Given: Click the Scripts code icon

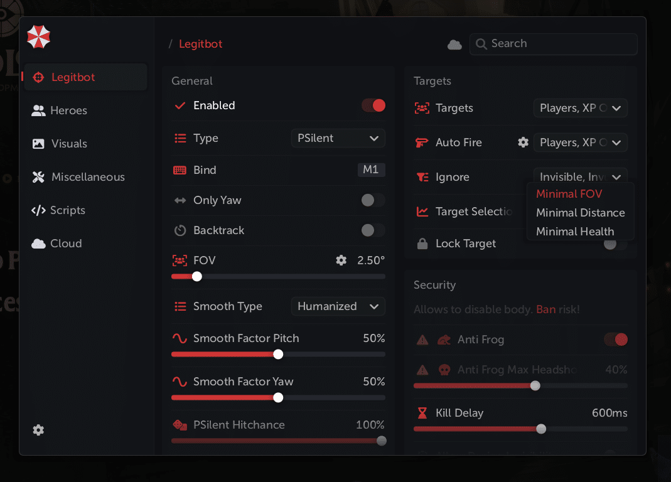Looking at the screenshot, I should 38,210.
